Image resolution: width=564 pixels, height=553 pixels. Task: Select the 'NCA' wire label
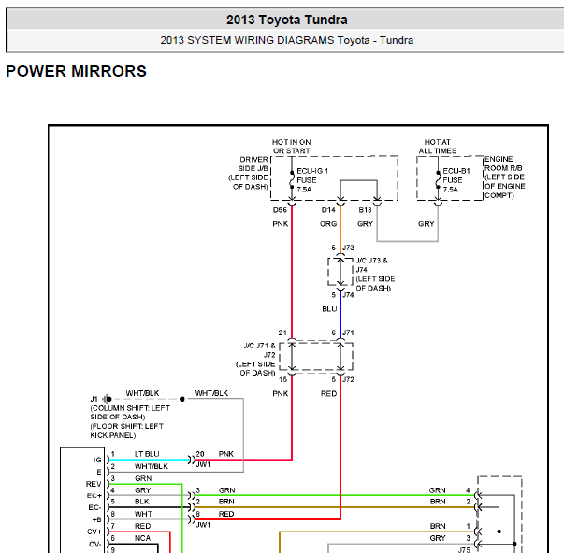[142, 538]
